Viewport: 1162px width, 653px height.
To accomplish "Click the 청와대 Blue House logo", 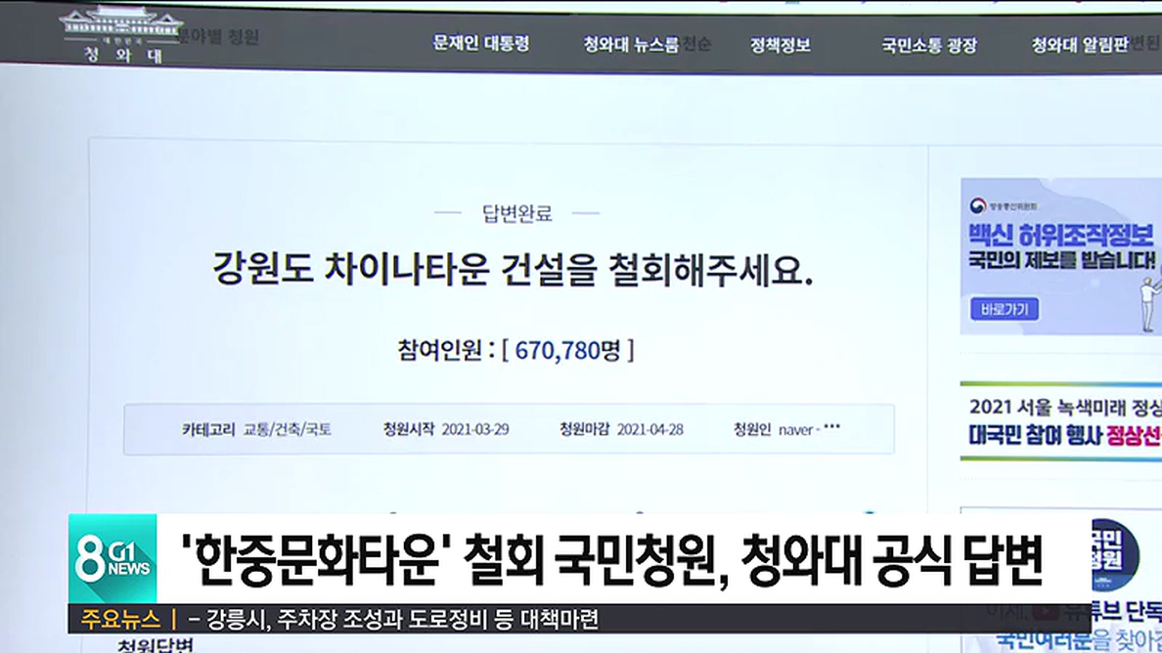I will [120, 34].
